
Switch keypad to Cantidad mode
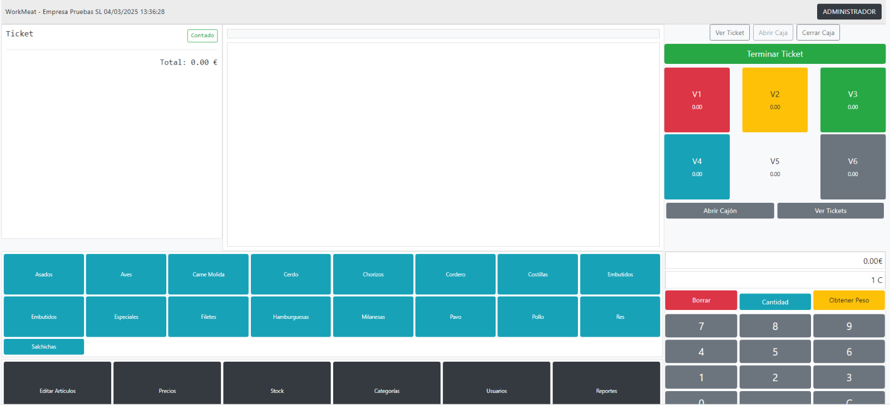coord(775,302)
